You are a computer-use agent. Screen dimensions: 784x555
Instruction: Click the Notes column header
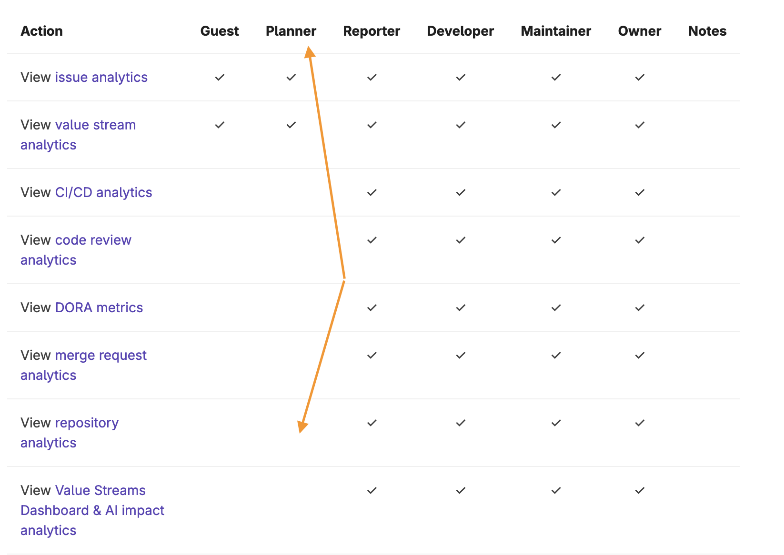tap(707, 31)
